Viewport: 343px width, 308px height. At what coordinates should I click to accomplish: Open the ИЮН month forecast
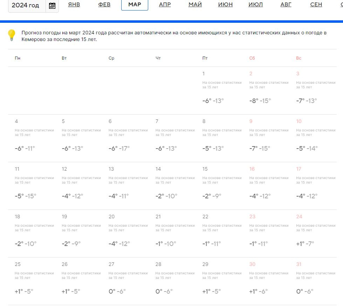(x=225, y=5)
